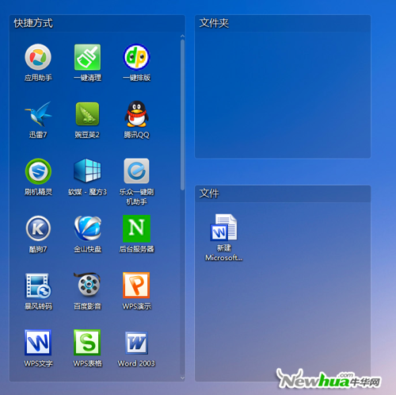396x395 pixels.
Task: Launch the 暴风转码 film icon
Action: [x=38, y=286]
